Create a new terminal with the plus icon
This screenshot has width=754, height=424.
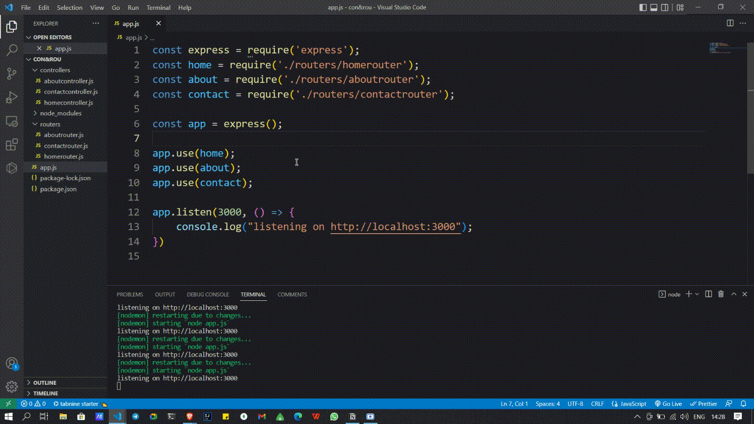[x=689, y=294]
